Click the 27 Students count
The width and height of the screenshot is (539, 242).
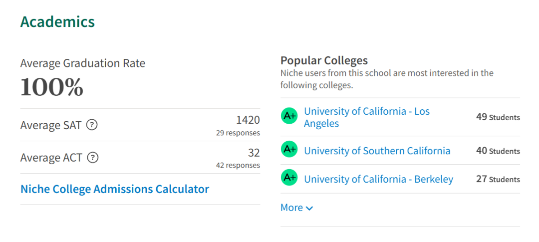(x=498, y=179)
